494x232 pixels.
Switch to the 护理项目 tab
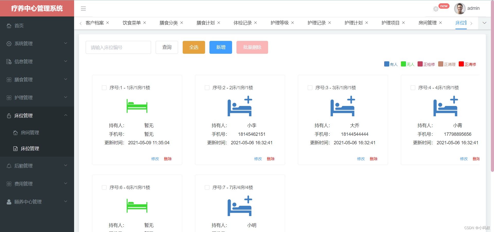[390, 23]
